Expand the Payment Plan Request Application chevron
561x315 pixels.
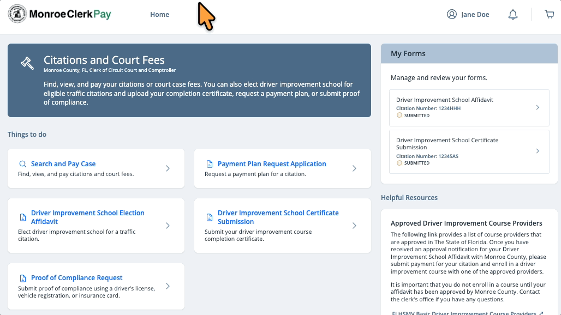[x=354, y=168]
